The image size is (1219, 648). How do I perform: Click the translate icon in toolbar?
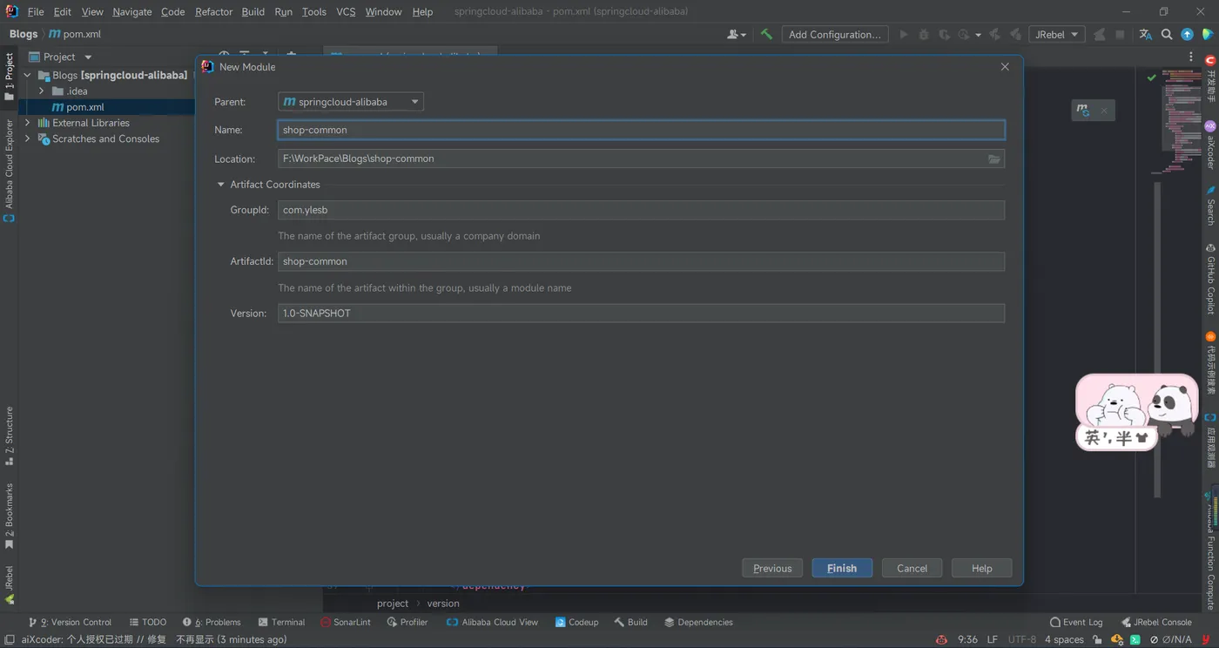coord(1146,34)
